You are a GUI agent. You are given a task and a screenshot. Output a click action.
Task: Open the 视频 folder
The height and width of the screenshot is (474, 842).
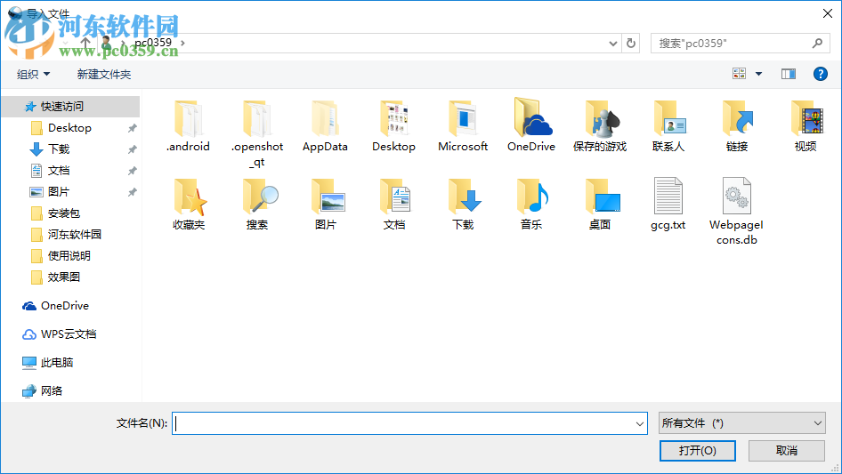(806, 126)
